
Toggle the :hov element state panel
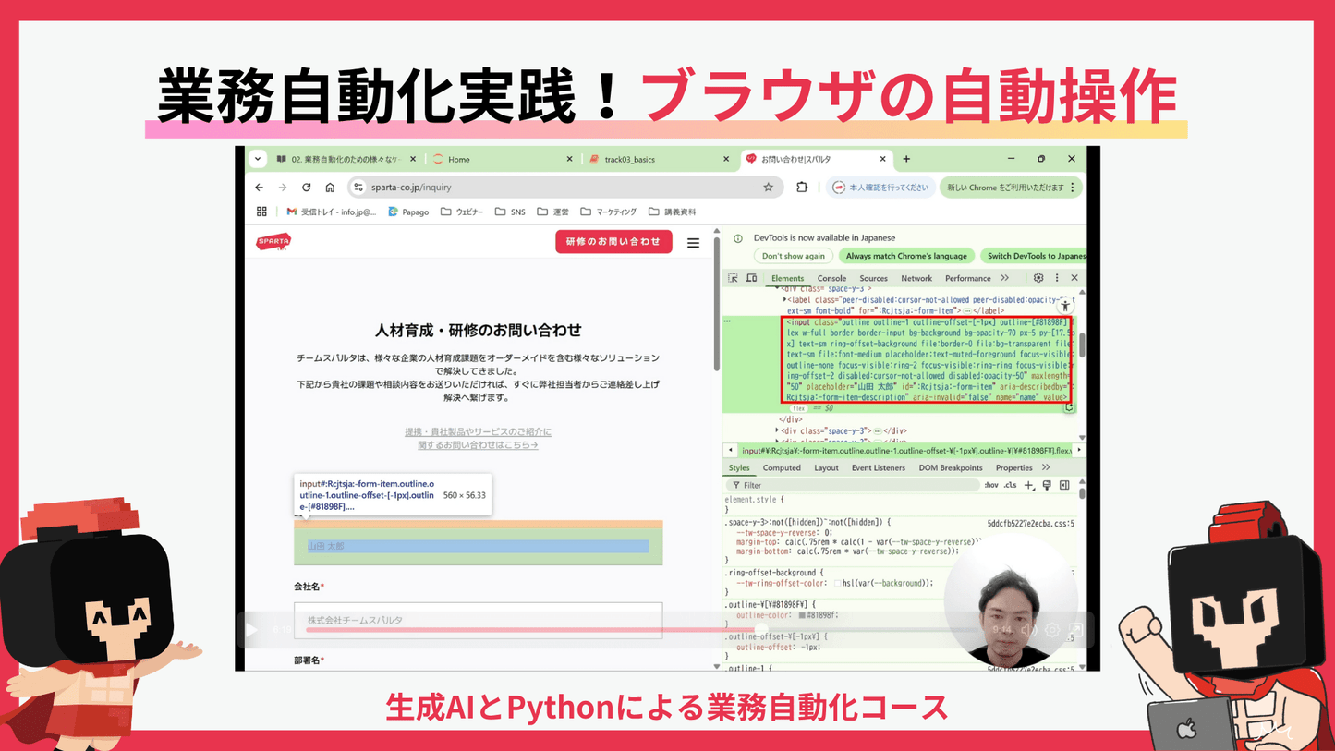click(x=991, y=485)
